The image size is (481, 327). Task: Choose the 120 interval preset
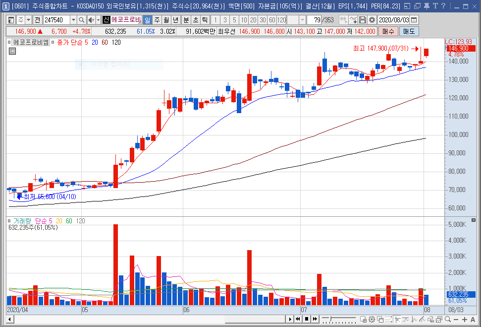point(281,20)
